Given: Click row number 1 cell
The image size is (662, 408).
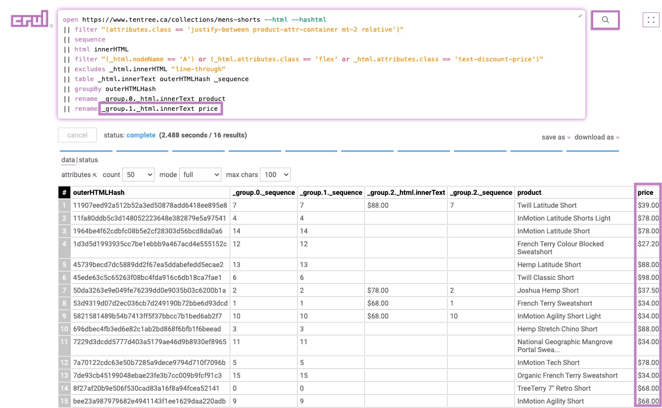Looking at the screenshot, I should [64, 205].
